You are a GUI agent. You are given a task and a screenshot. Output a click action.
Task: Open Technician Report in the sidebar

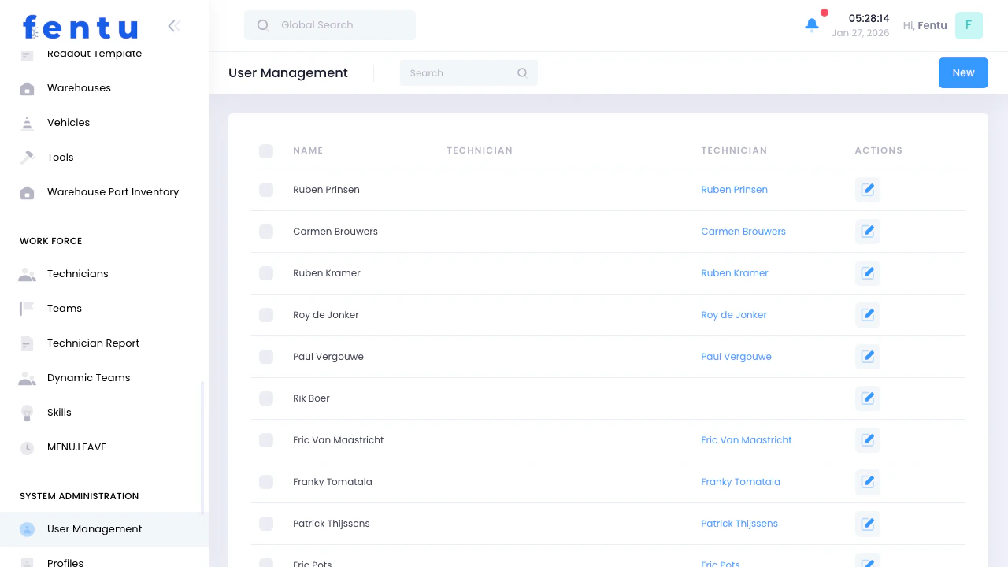93,343
